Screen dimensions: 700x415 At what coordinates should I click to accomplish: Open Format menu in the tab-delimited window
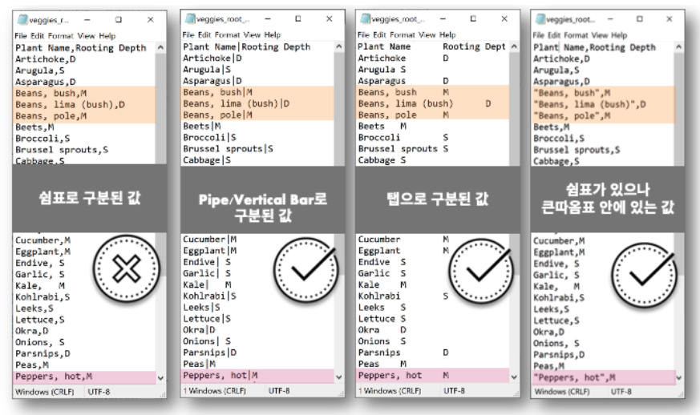pyautogui.click(x=403, y=34)
